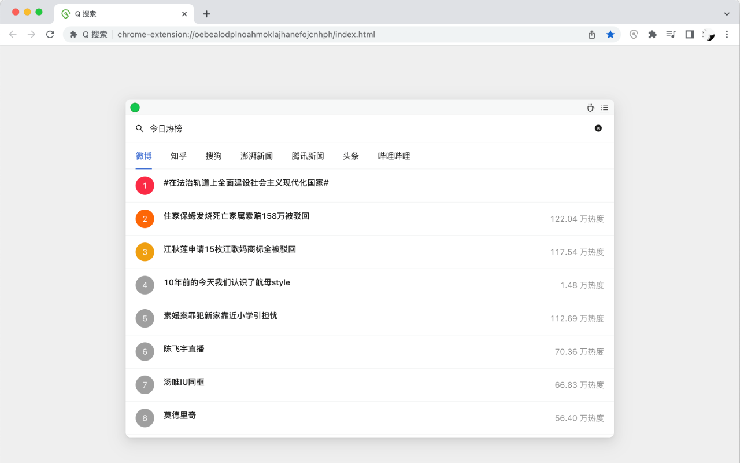The image size is (740, 463).
Task: Select the Q 搜索 browser tab
Action: [124, 14]
